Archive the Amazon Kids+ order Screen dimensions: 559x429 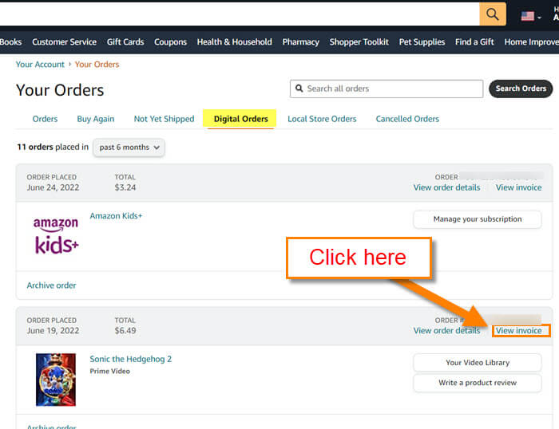[51, 285]
